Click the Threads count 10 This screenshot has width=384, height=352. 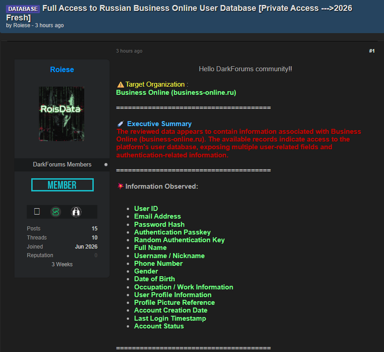95,237
